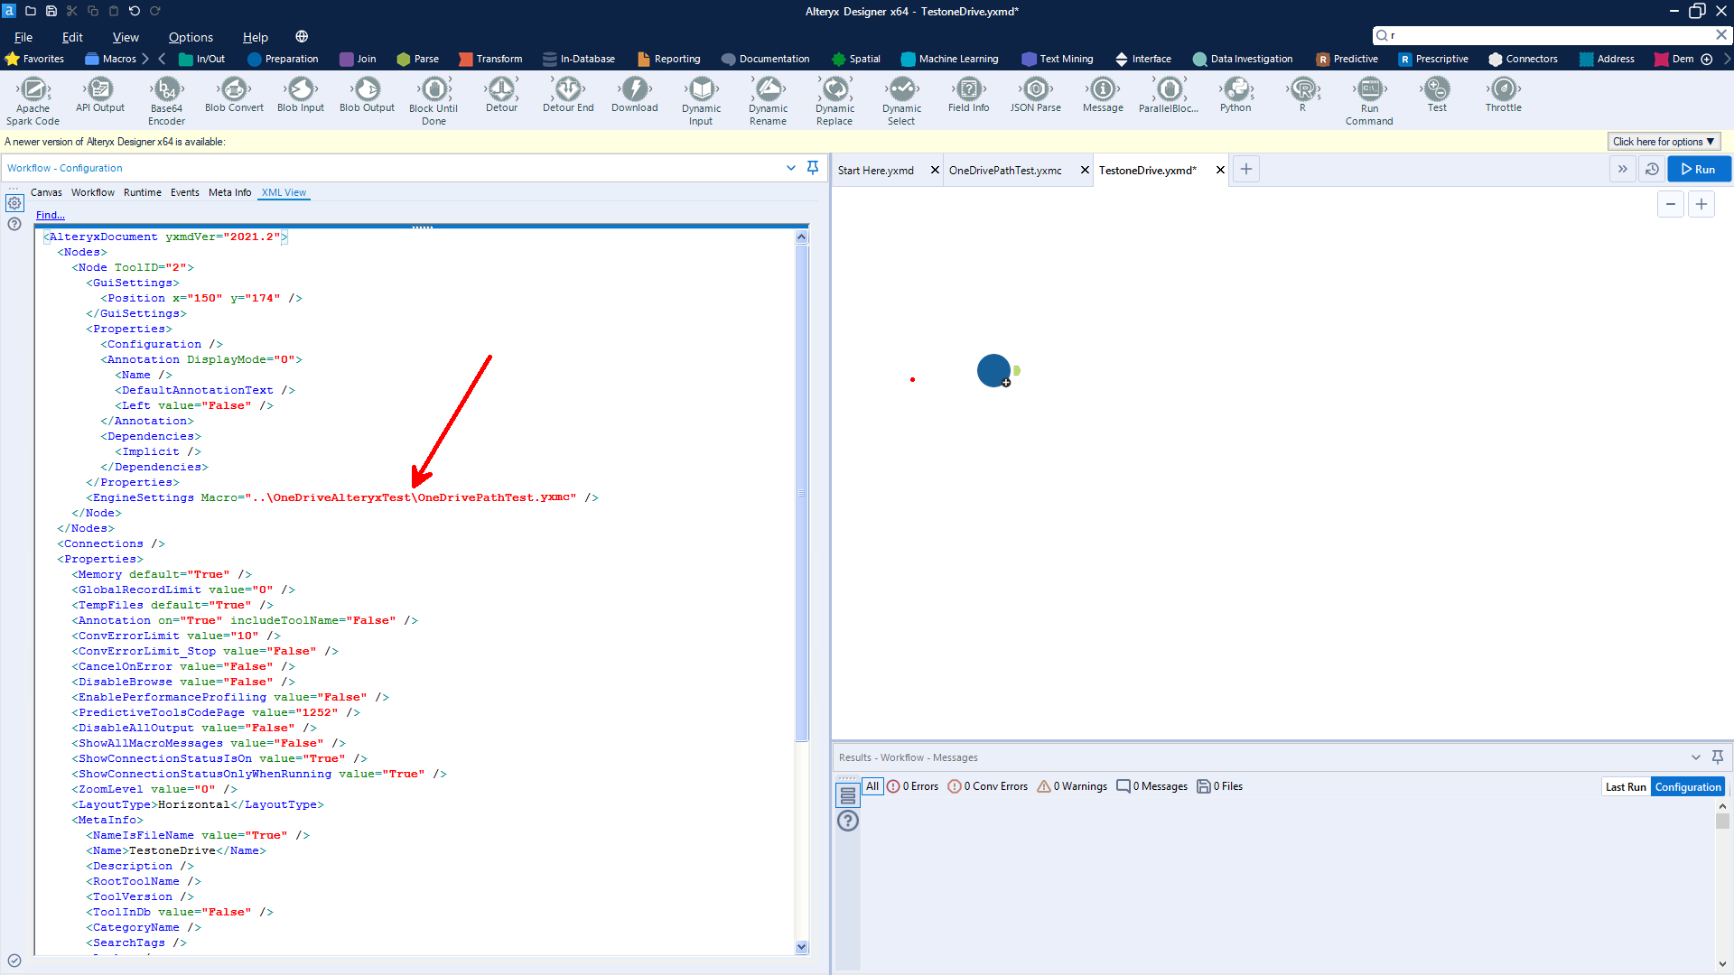Pin the Workflow Configuration panel
Viewport: 1734px width, 975px height.
812,168
